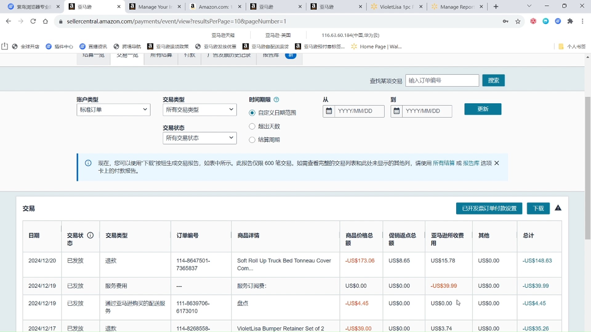Viewport: 591px width, 332px height.
Task: Expand 交易类型 dropdown showing 所有交易类型
Action: click(x=200, y=110)
